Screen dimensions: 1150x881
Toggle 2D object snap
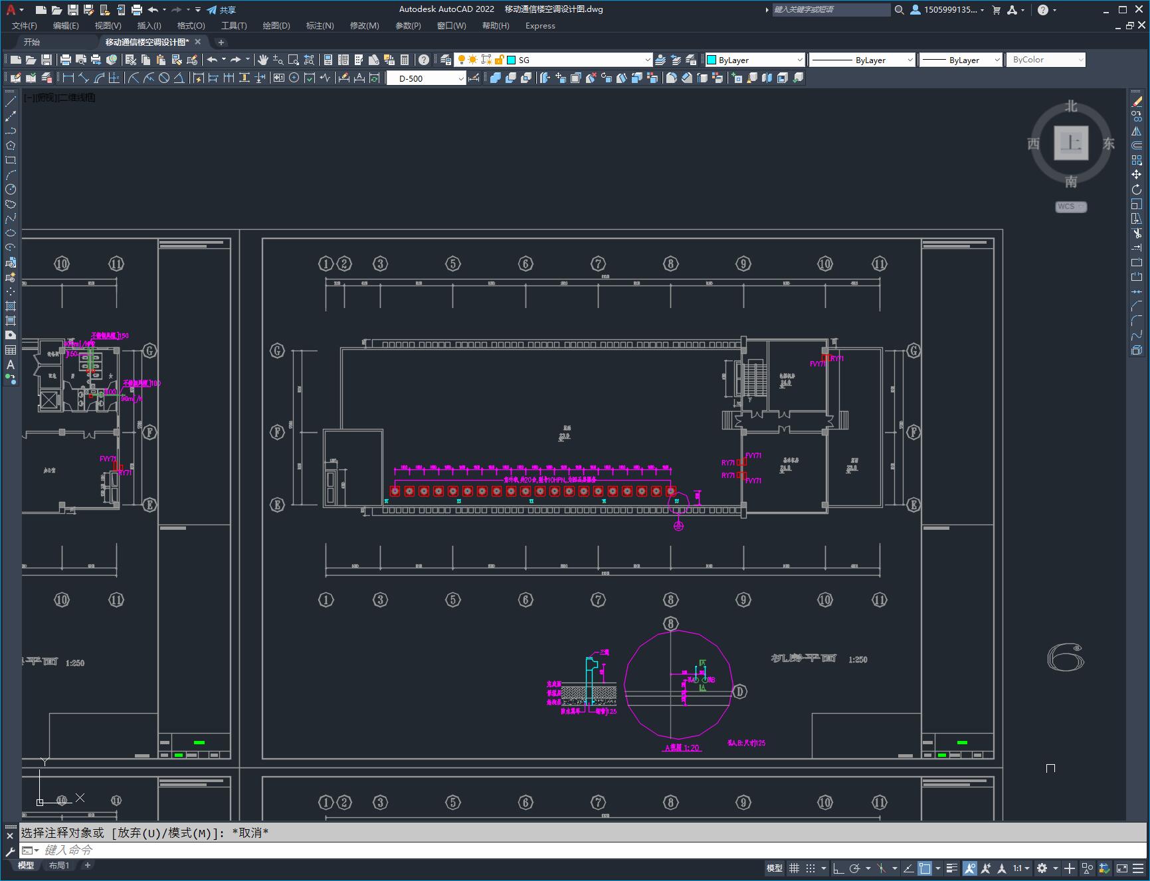(925, 868)
